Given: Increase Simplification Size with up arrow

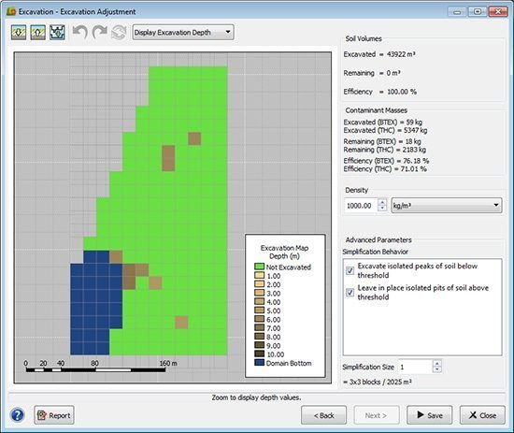Looking at the screenshot, I should coord(437,364).
